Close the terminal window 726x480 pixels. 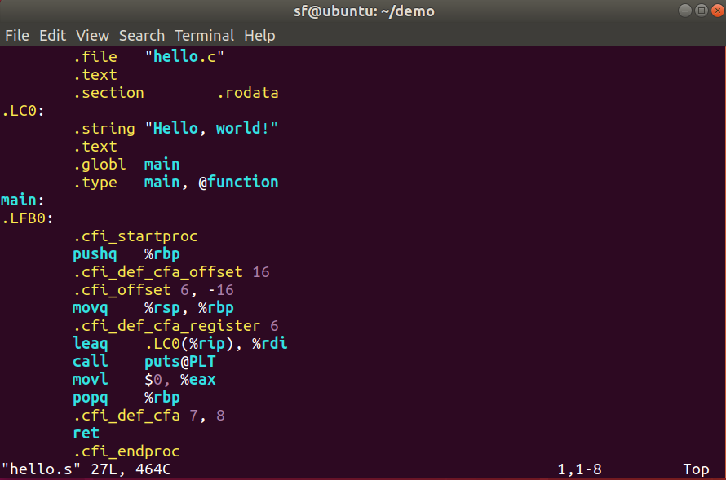point(718,10)
